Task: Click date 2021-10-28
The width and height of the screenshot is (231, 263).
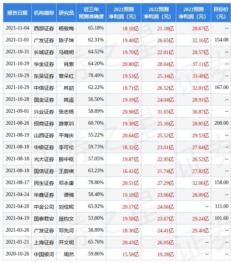Action: [x=17, y=99]
